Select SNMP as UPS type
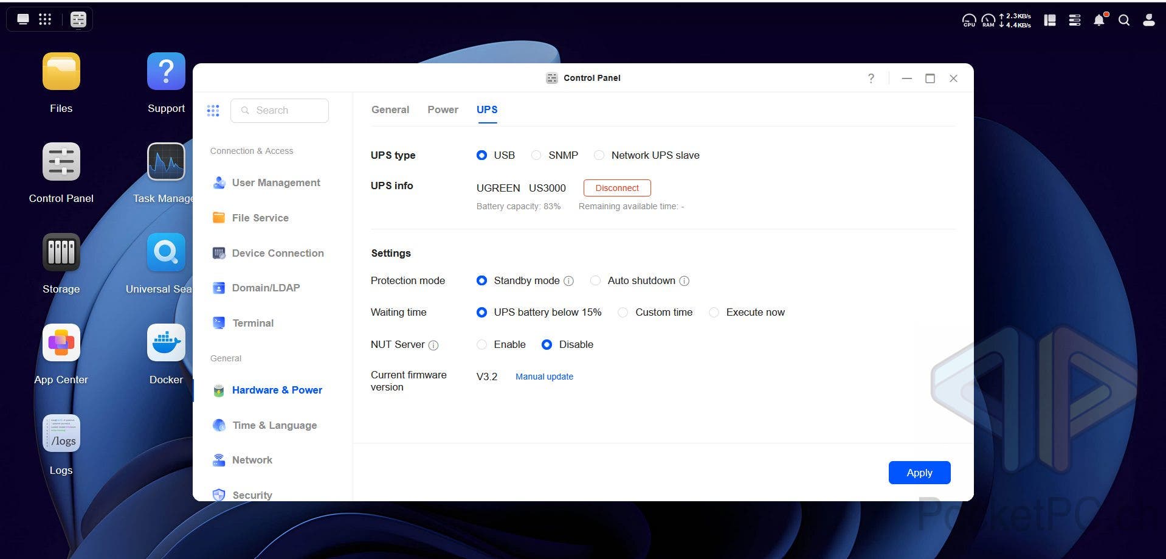 point(536,156)
